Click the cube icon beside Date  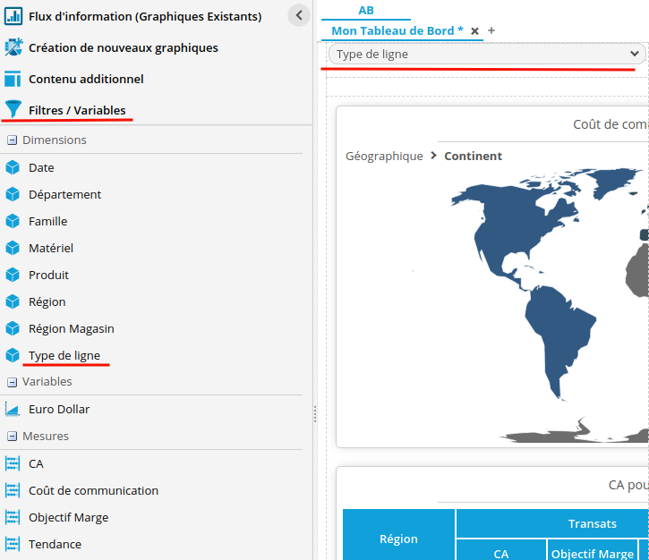[x=13, y=167]
